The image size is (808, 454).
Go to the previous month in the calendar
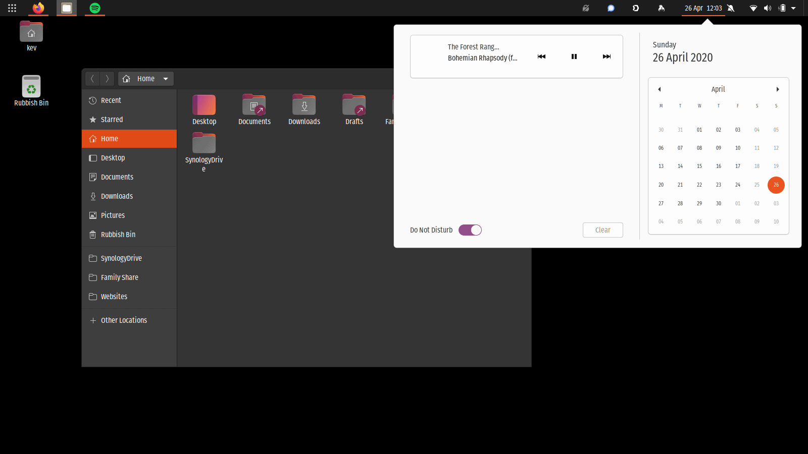coord(660,89)
